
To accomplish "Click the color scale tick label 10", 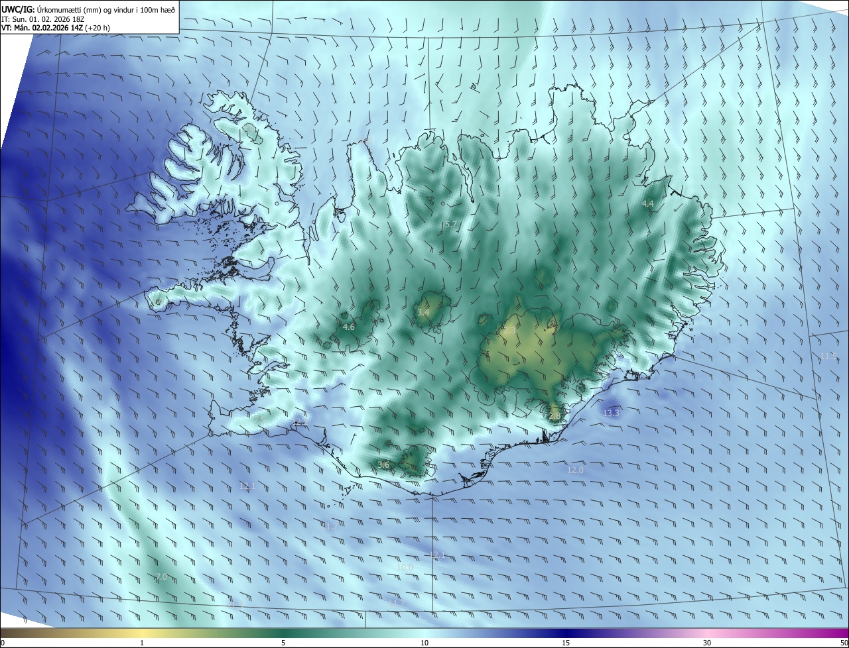I will click(x=424, y=643).
